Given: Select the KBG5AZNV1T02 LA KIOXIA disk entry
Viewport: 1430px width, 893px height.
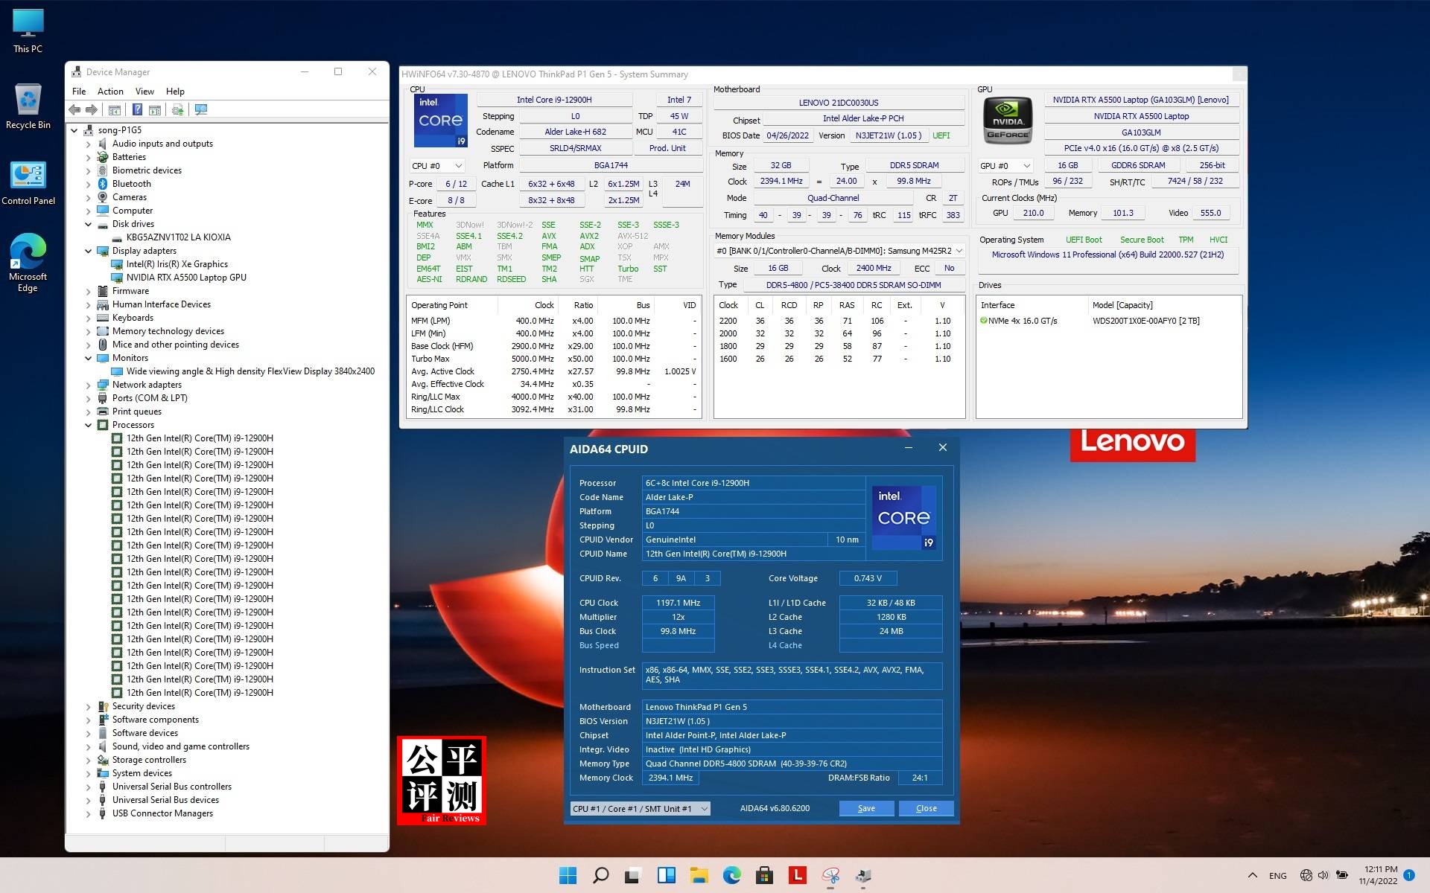Looking at the screenshot, I should (x=177, y=237).
